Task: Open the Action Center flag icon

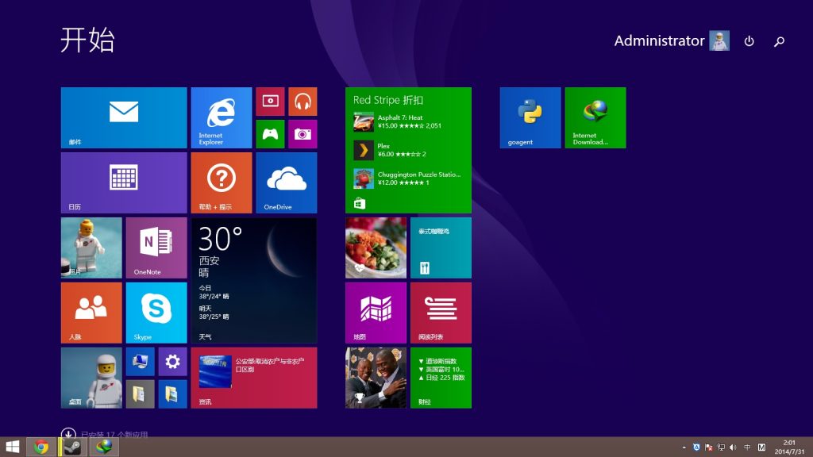Action: (709, 447)
